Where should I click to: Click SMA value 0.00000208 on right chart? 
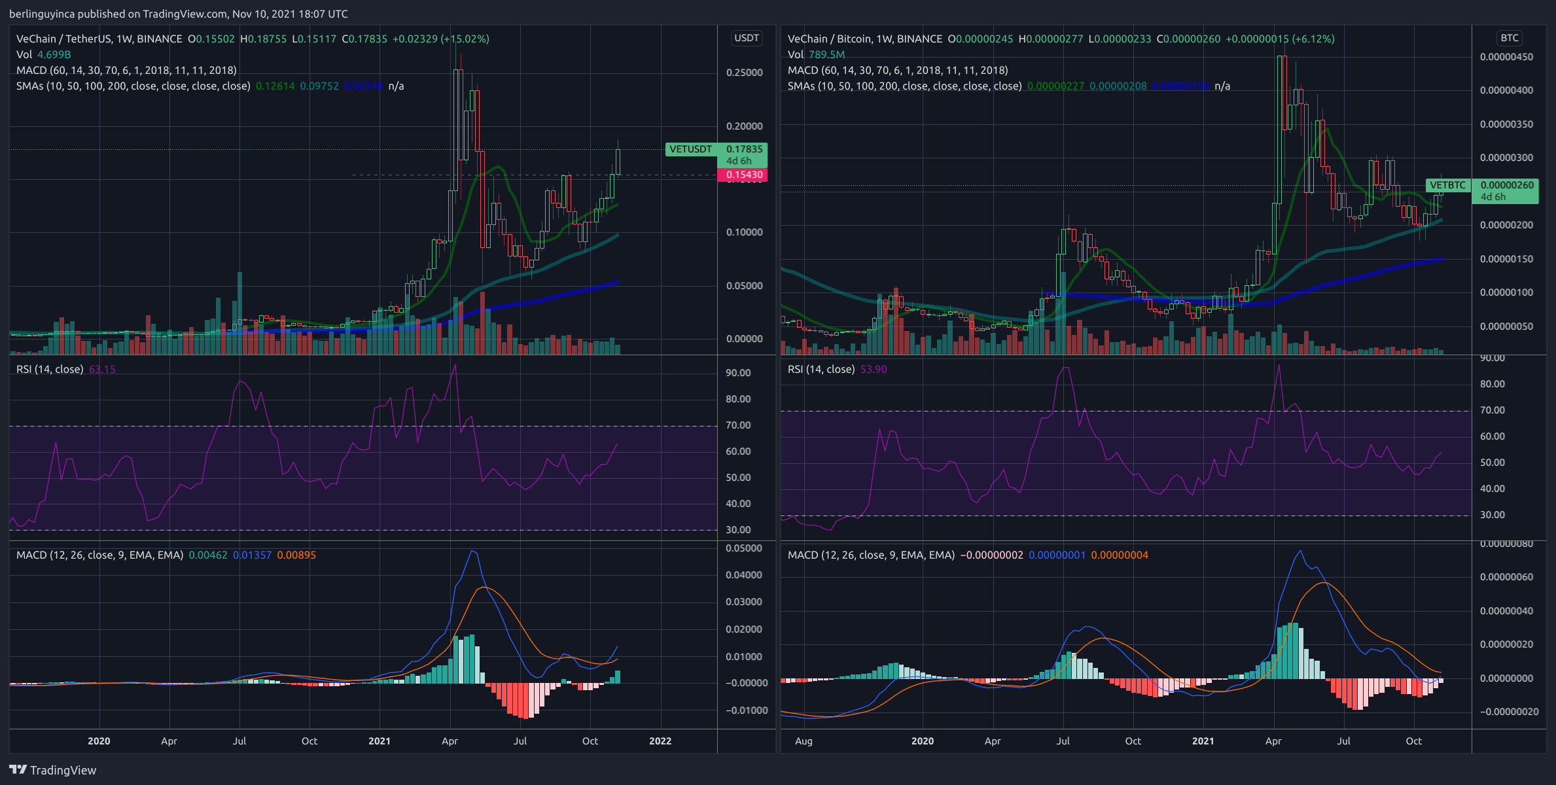pyautogui.click(x=1118, y=86)
